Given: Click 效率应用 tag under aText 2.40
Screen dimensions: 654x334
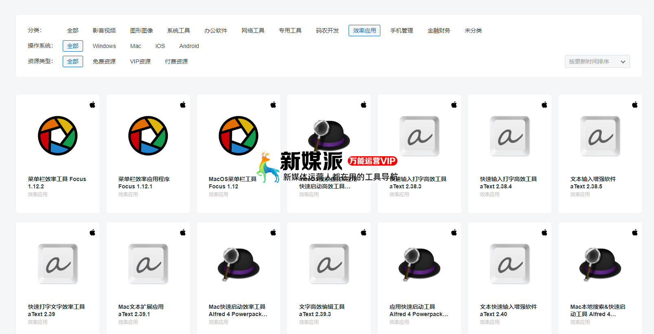Looking at the screenshot, I should [x=489, y=322].
